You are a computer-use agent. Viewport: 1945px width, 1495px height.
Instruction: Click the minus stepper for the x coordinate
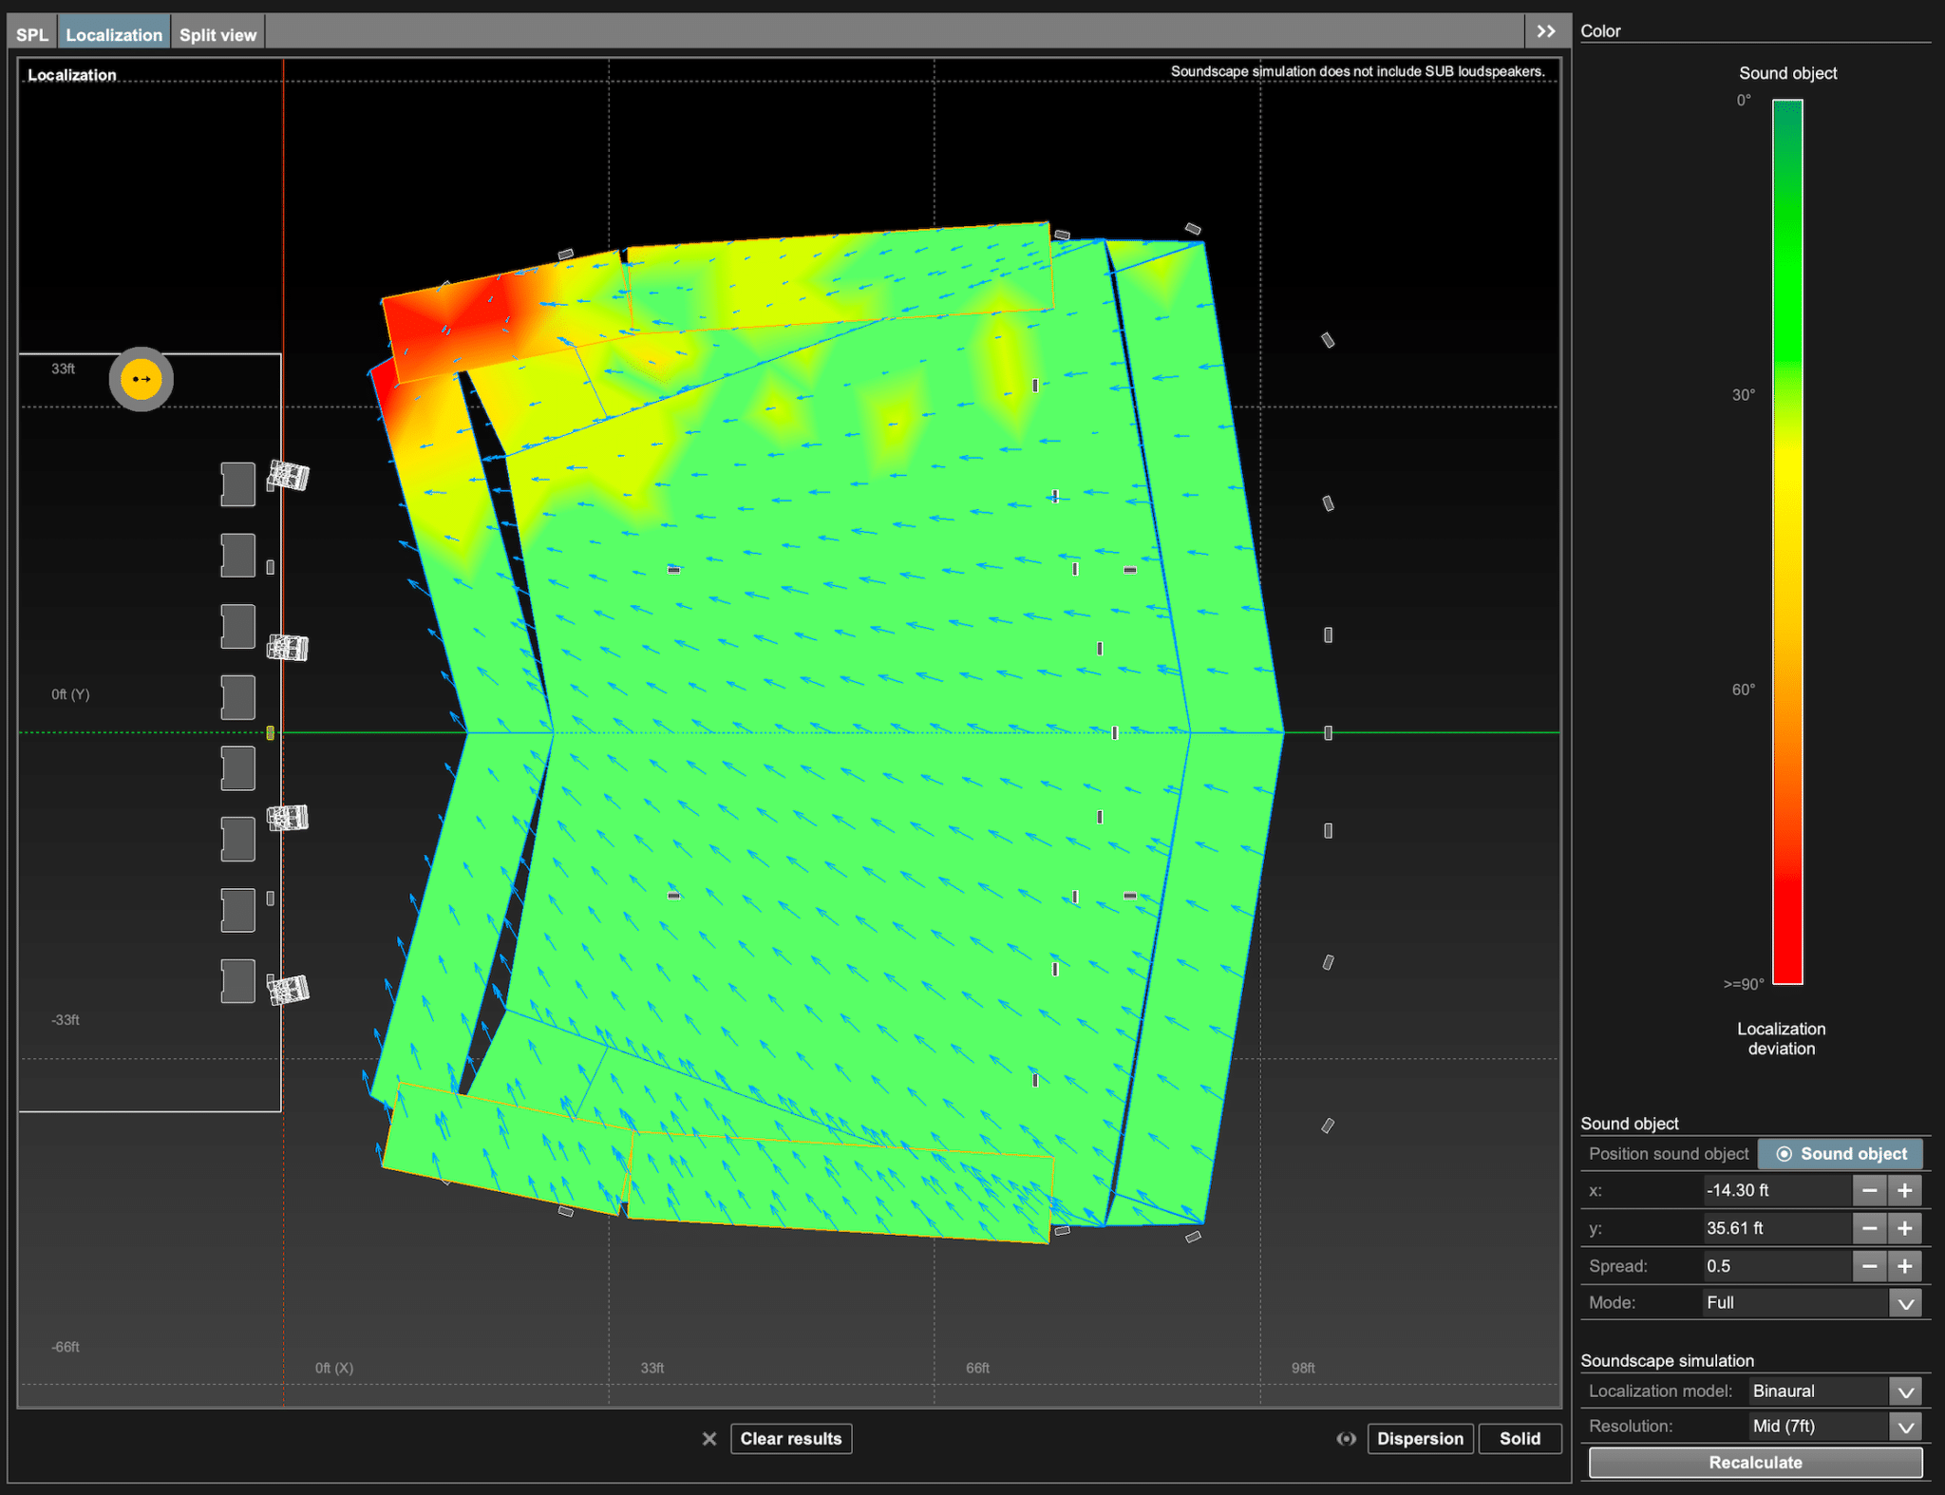pos(1870,1190)
